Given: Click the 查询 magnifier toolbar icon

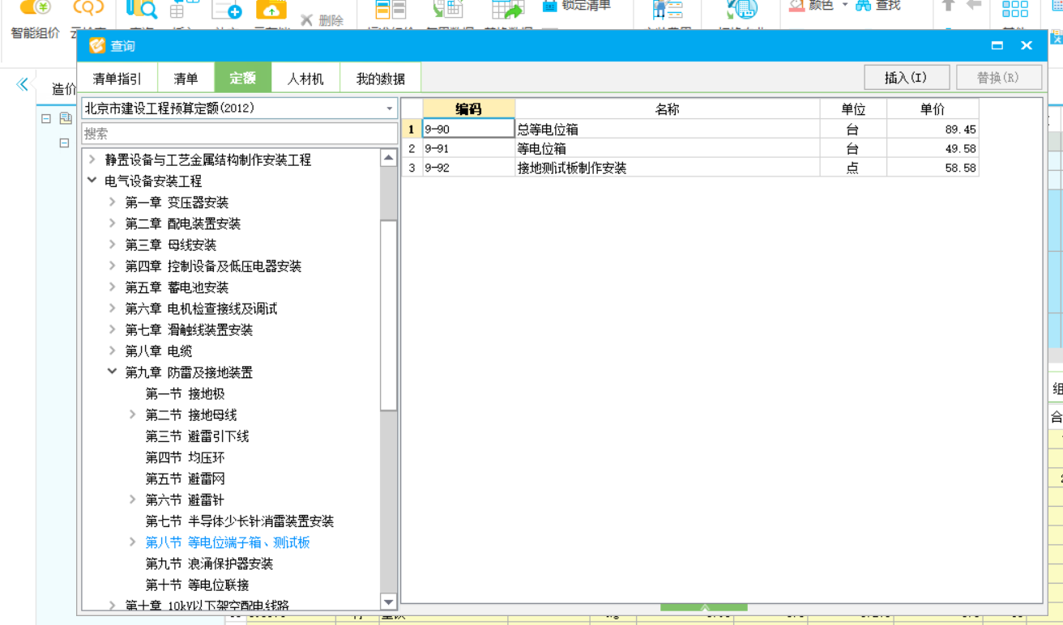Looking at the screenshot, I should coord(143,9).
